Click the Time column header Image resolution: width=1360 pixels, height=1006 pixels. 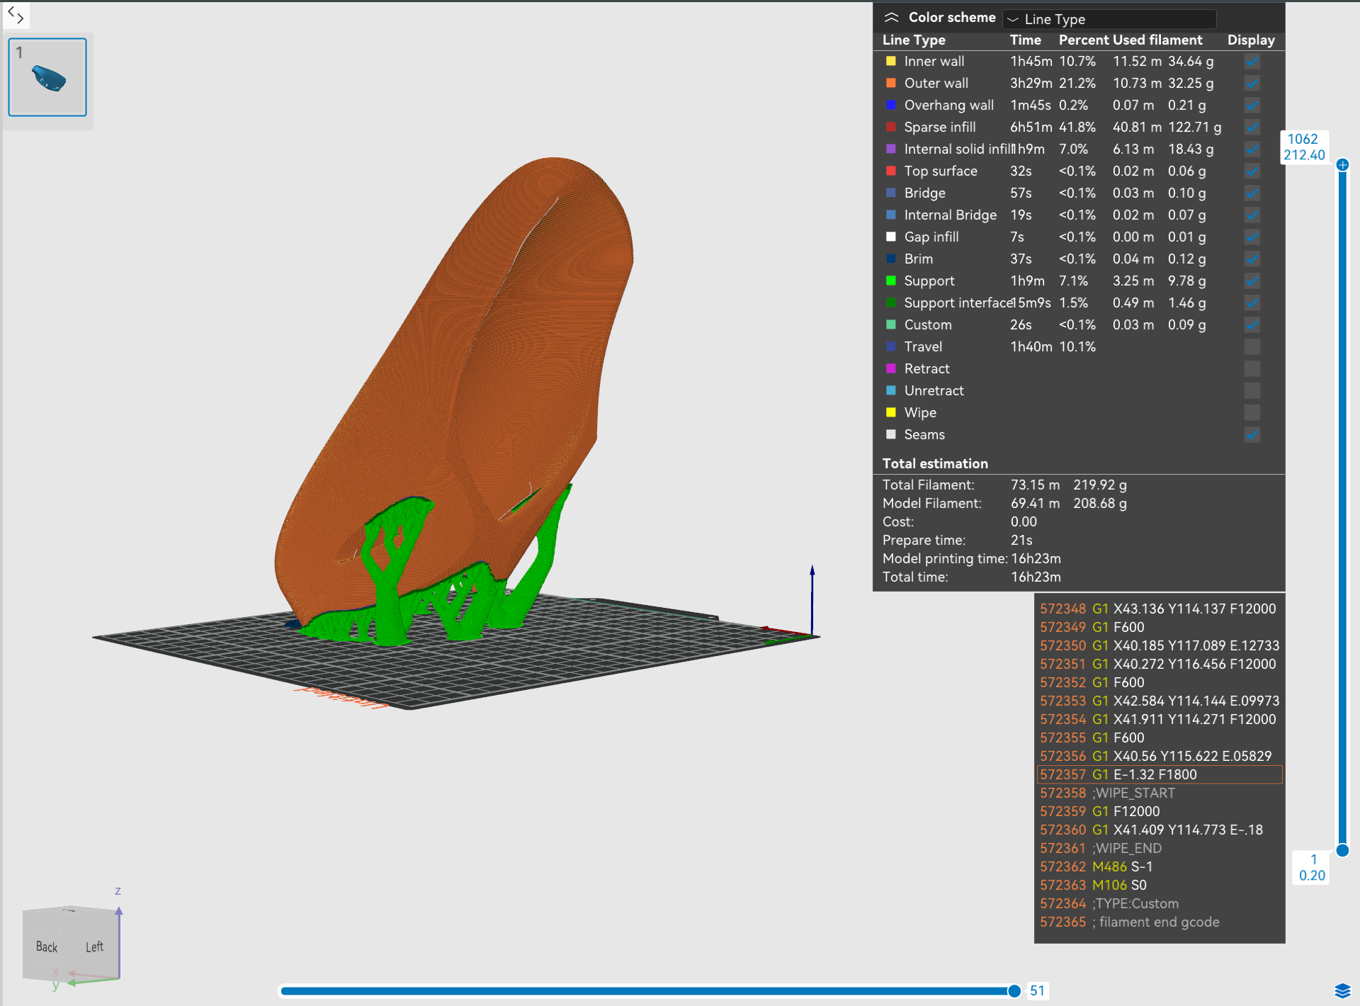(1025, 40)
